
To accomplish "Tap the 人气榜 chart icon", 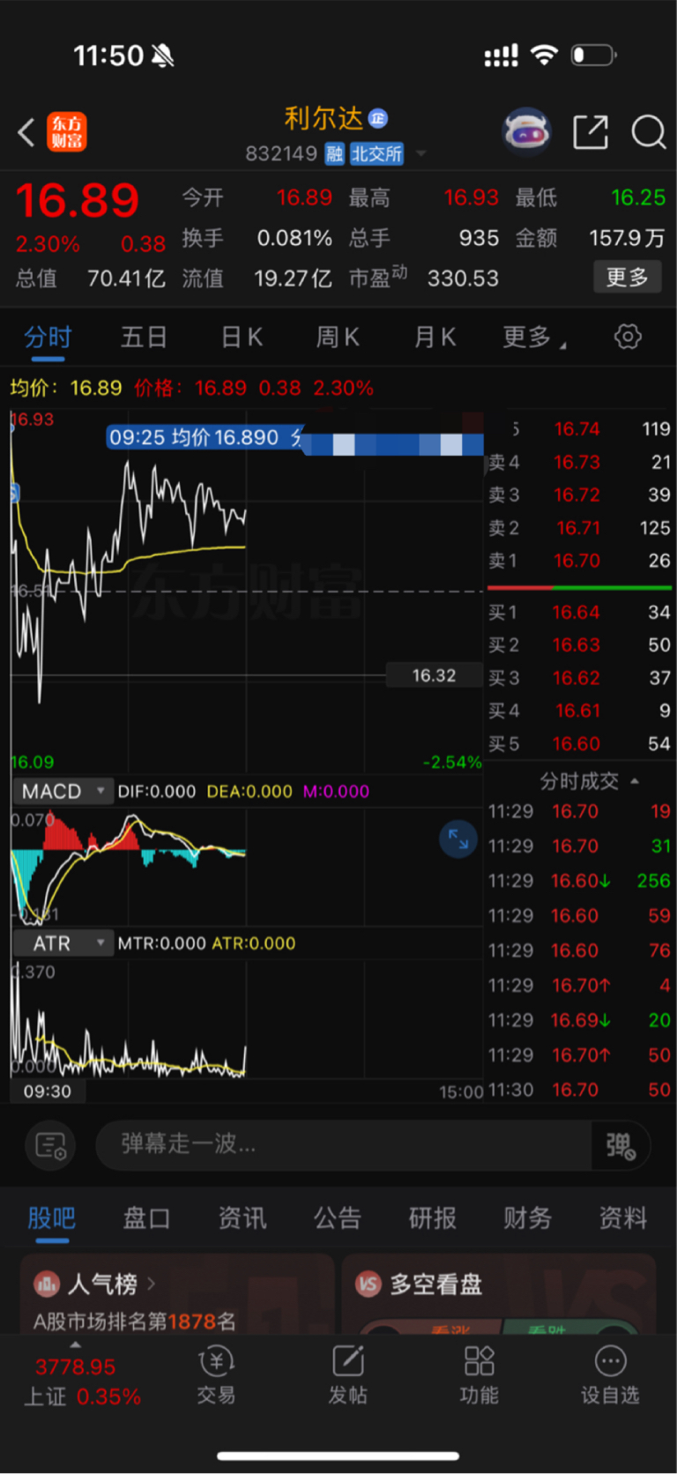I will coord(46,1284).
